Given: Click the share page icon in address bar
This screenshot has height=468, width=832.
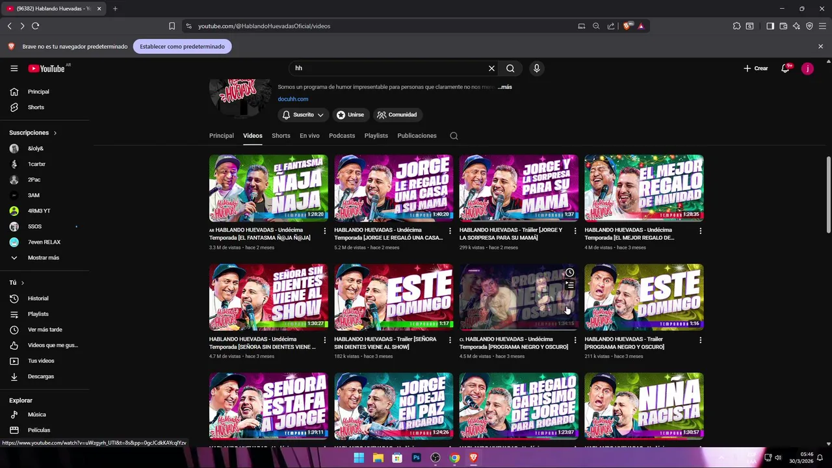Looking at the screenshot, I should click(x=611, y=26).
